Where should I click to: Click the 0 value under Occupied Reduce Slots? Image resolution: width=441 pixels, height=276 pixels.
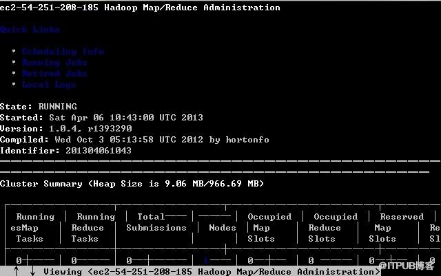click(x=311, y=261)
